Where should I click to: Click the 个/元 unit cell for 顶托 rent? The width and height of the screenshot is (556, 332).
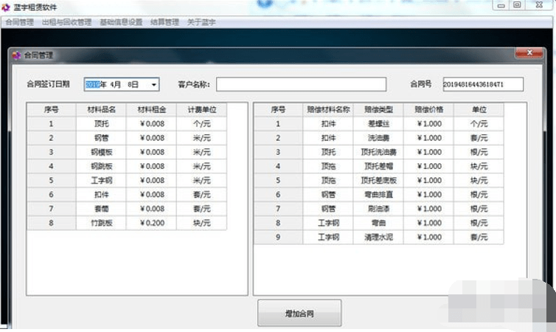[202, 124]
